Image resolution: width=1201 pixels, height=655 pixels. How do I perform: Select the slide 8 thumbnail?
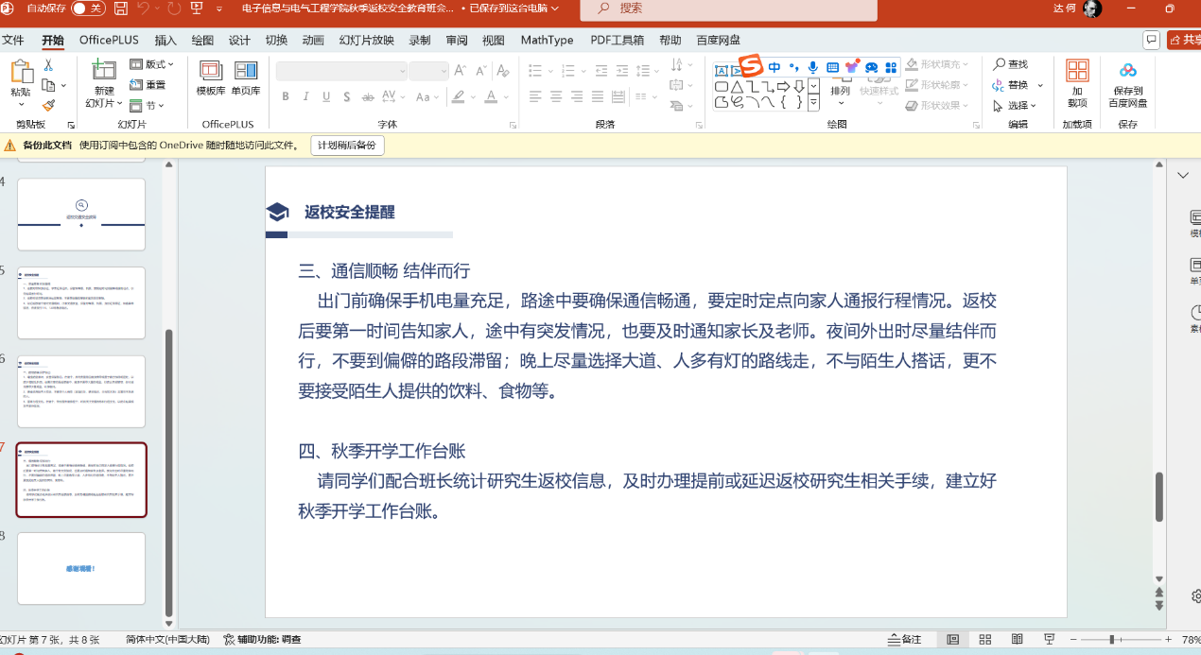click(x=81, y=568)
